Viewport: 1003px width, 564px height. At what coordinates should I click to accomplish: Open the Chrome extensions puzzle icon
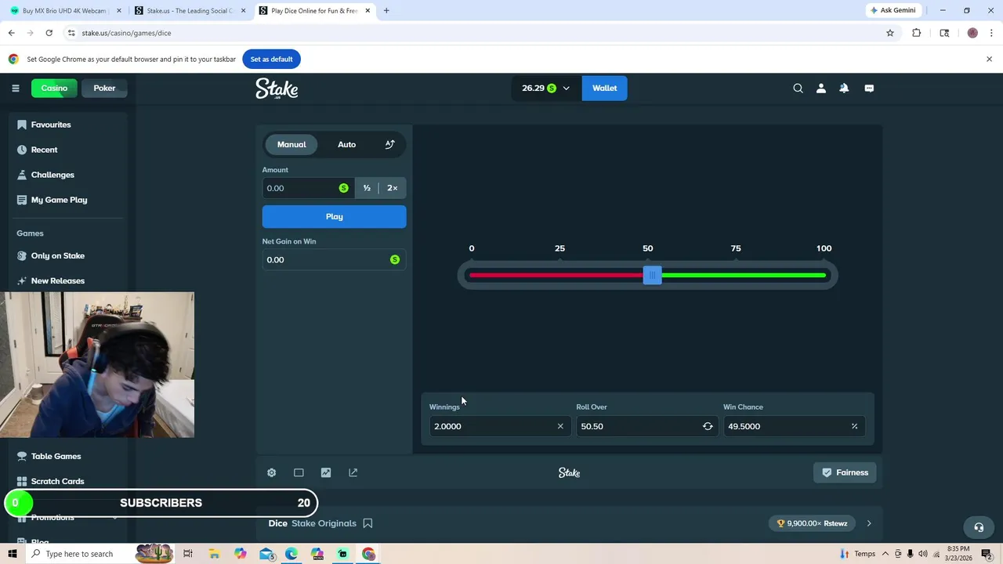point(917,33)
